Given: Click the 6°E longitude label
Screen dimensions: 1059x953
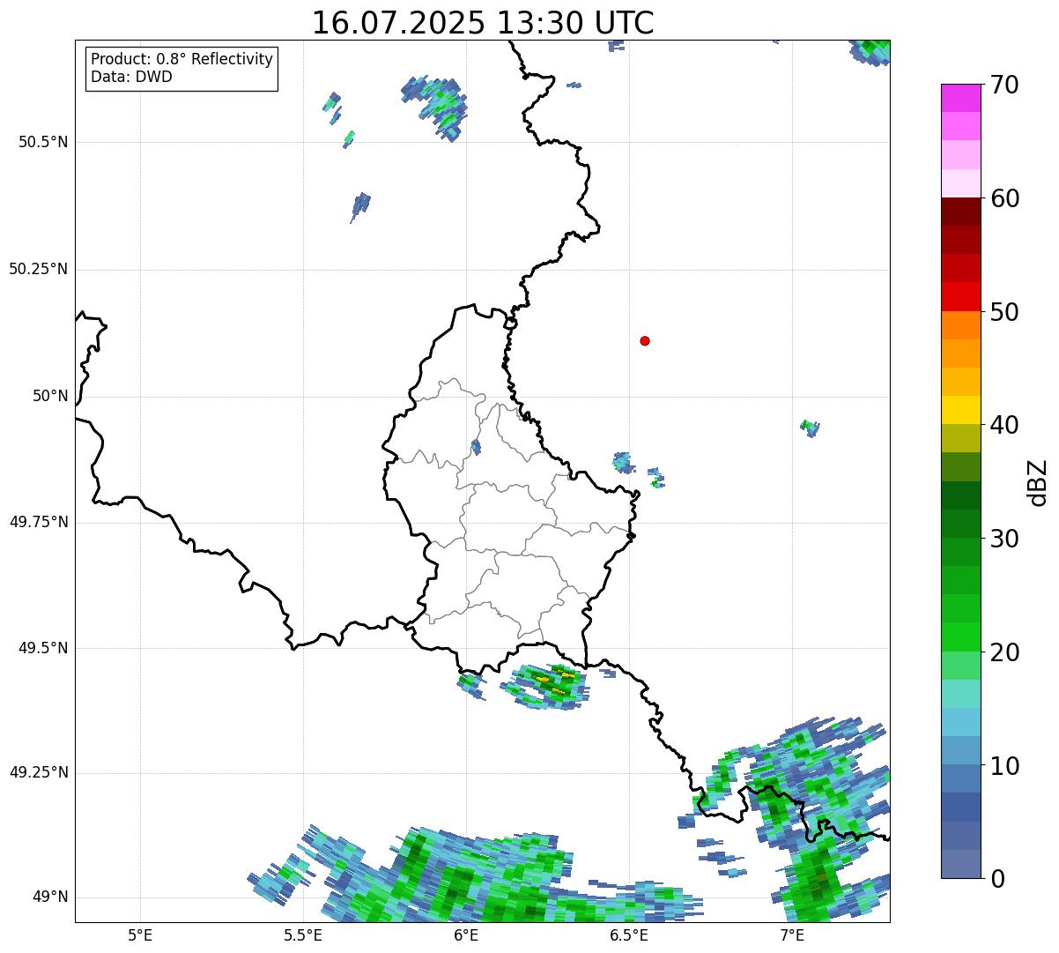Looking at the screenshot, I should point(466,934).
